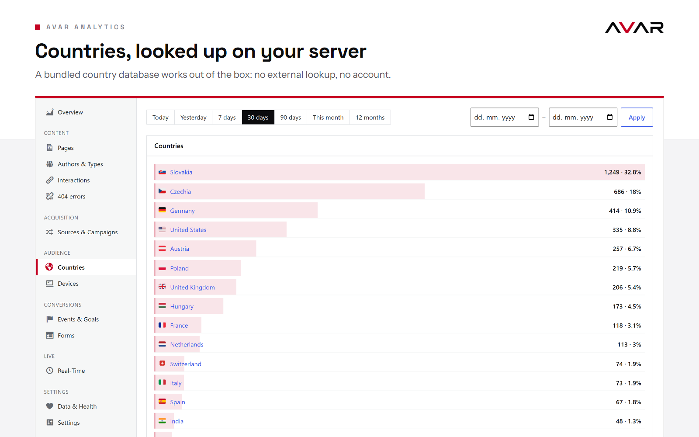Select the This month range
Screen dimensions: 699x437
coord(328,117)
